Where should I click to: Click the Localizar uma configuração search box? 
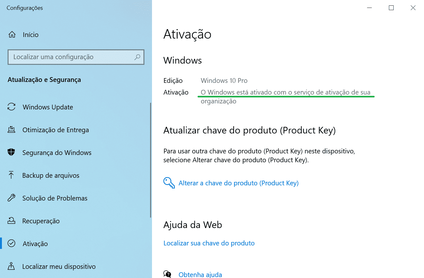click(76, 57)
